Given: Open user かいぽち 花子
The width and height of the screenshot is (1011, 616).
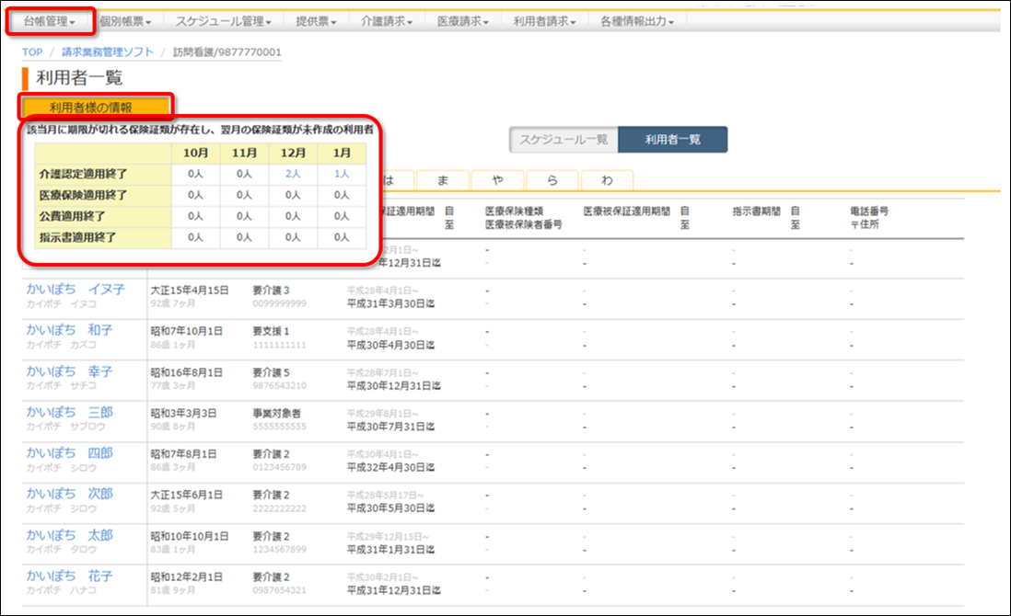Looking at the screenshot, I should click(69, 576).
